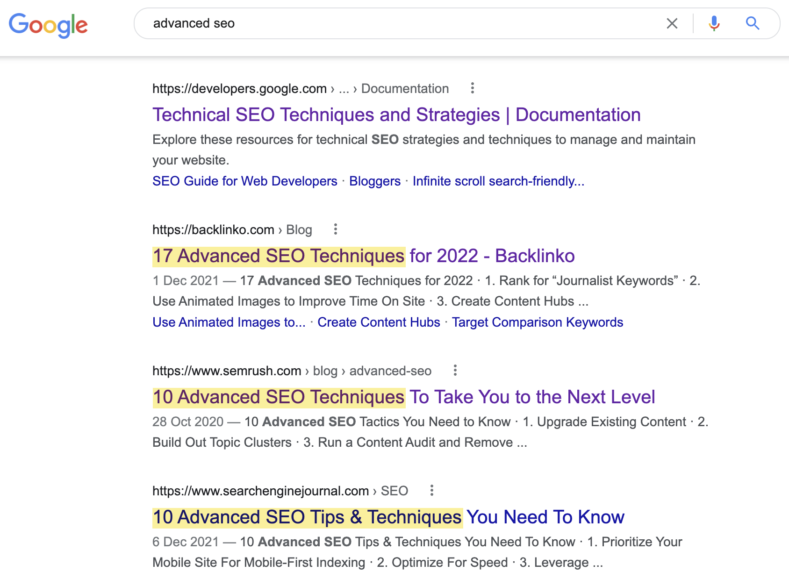Click the "Target Comparison Keywords" sitelink
Image resolution: width=789 pixels, height=586 pixels.
click(x=538, y=322)
